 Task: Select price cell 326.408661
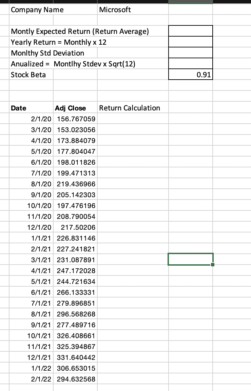(75, 336)
